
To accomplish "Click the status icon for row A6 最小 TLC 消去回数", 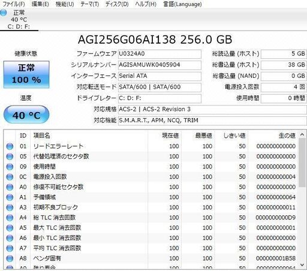I will [10, 238].
